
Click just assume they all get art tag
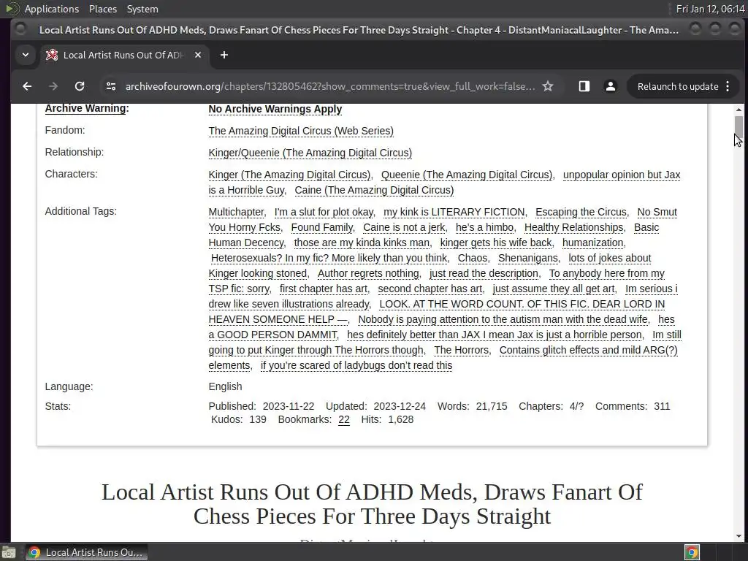[554, 289]
